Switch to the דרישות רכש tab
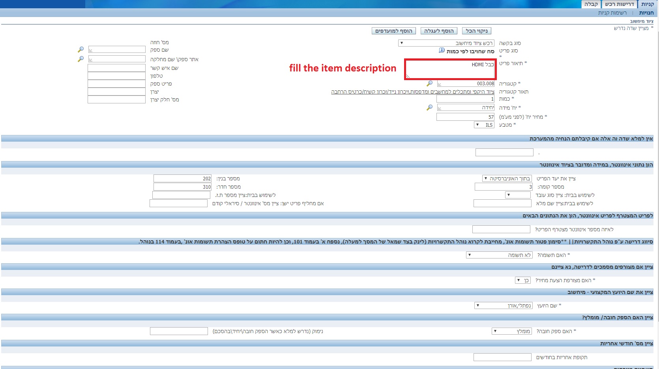Image resolution: width=659 pixels, height=369 pixels. click(619, 4)
